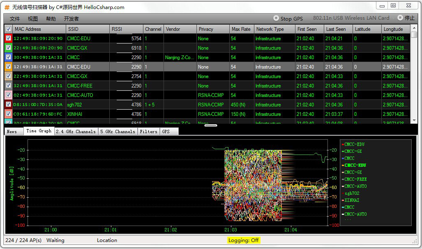The height and width of the screenshot is (249, 422).
Task: Click the Stop GPS button
Action: click(288, 18)
